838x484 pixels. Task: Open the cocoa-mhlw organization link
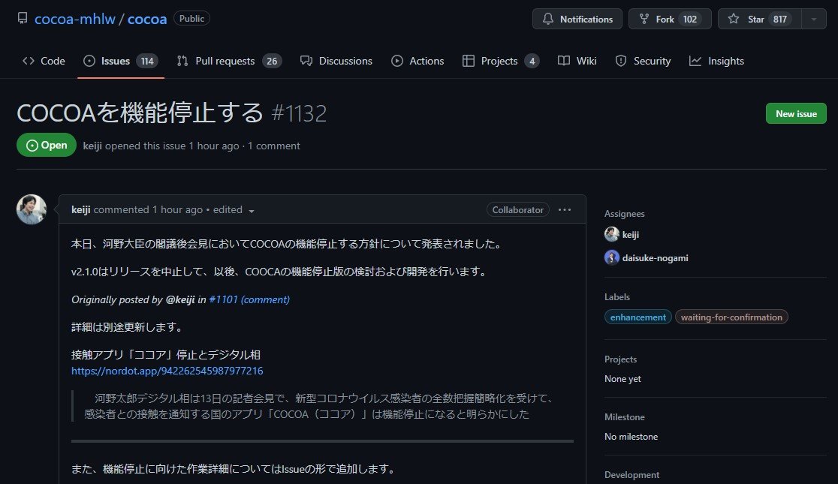click(x=75, y=19)
